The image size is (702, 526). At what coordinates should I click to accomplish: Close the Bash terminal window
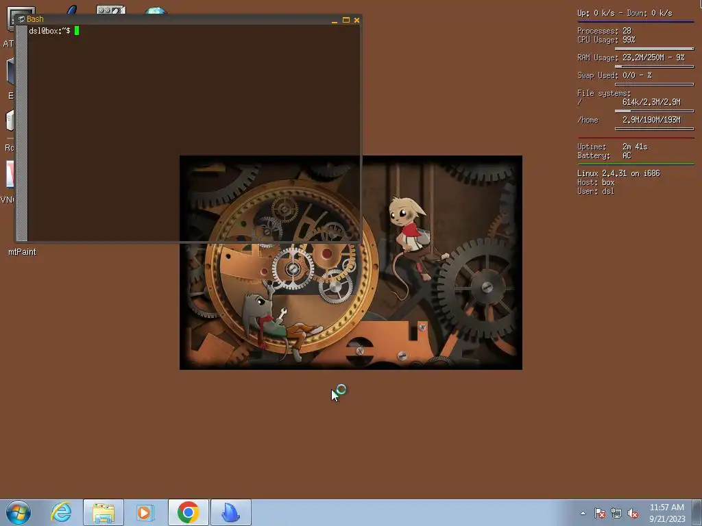pos(356,20)
